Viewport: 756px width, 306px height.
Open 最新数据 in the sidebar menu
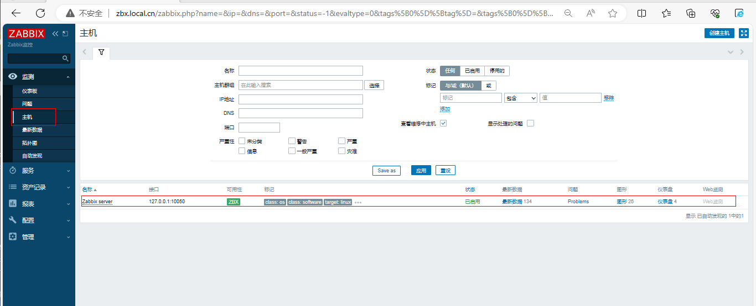coord(32,130)
